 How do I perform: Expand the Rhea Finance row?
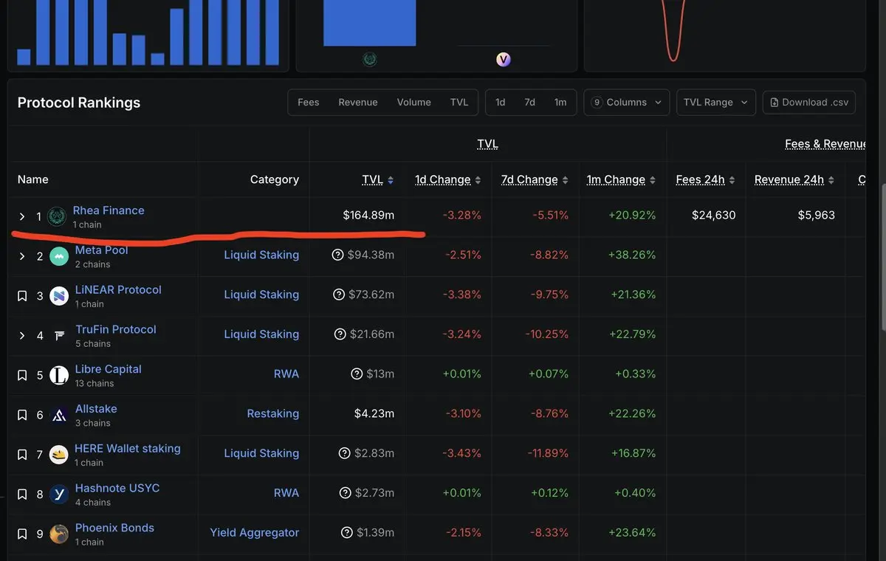(x=22, y=217)
